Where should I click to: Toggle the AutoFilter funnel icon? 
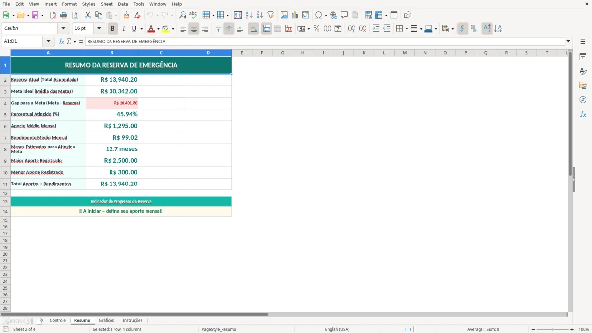(x=270, y=15)
